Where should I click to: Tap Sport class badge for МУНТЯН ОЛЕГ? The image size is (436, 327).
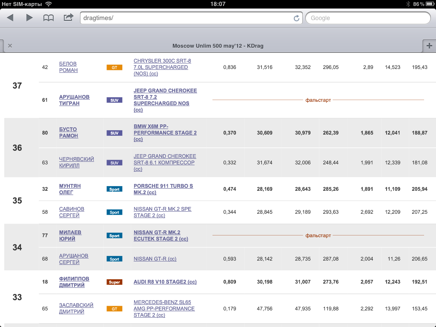[114, 189]
